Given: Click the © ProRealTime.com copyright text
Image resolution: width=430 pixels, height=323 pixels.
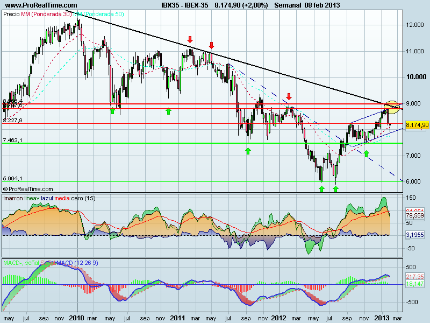Looking at the screenshot, I should (x=28, y=189).
